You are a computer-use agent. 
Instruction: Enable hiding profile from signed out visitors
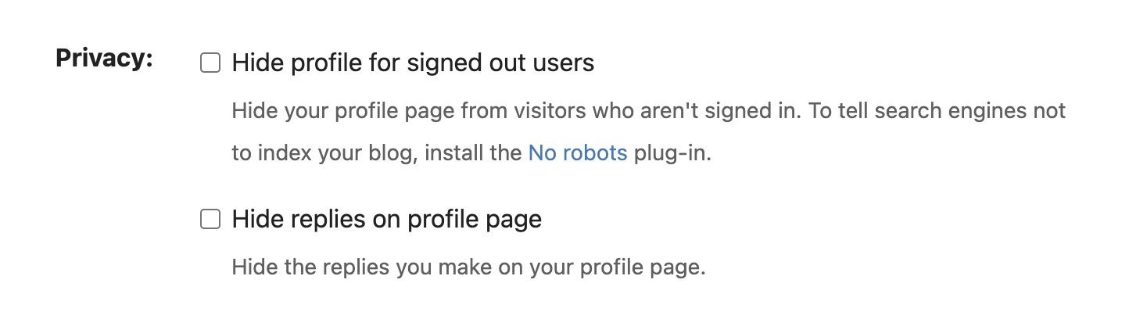click(x=210, y=63)
